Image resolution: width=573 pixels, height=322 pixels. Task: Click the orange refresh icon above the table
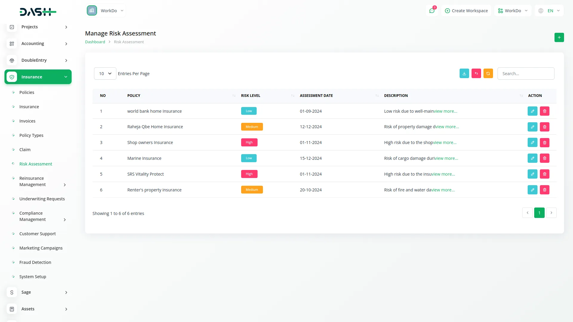pos(488,73)
